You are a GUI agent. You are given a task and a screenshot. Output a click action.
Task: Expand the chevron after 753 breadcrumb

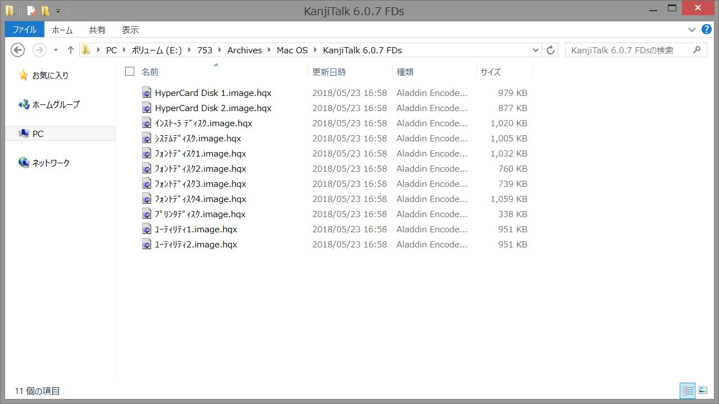pyautogui.click(x=220, y=50)
